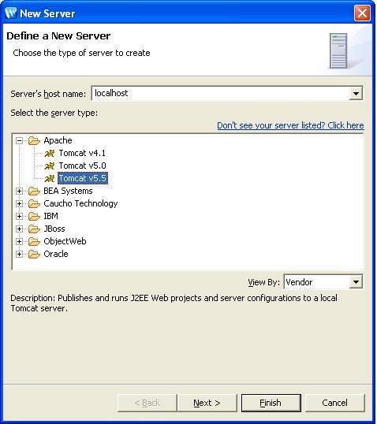The height and width of the screenshot is (424, 377).
Task: Open the host name dropdown arrow
Action: (356, 94)
